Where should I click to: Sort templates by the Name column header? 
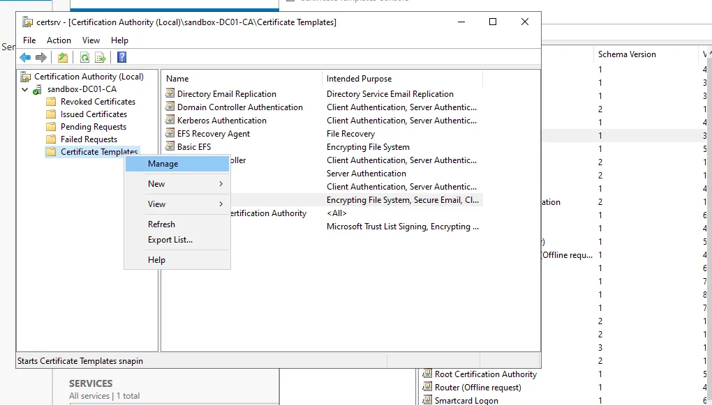177,79
